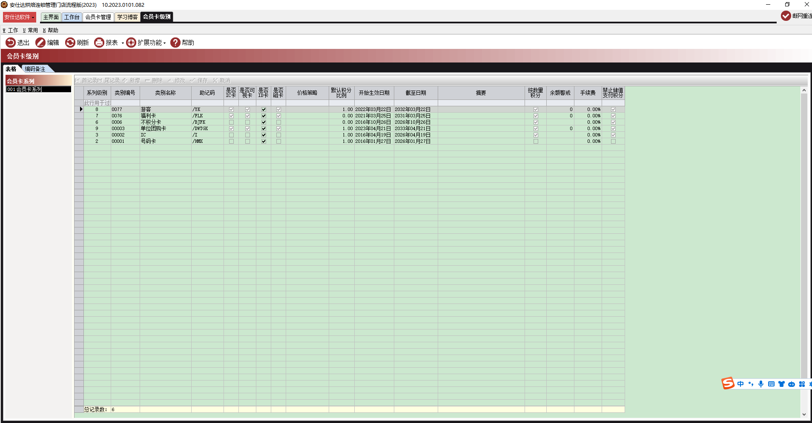Toggle 按数量积分 checkbox for 福利卡 row
The image size is (812, 423).
536,116
